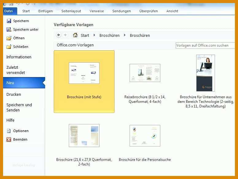Click the Broschüre (mit Stufe) label
This screenshot has height=179, width=238.
tap(84, 97)
